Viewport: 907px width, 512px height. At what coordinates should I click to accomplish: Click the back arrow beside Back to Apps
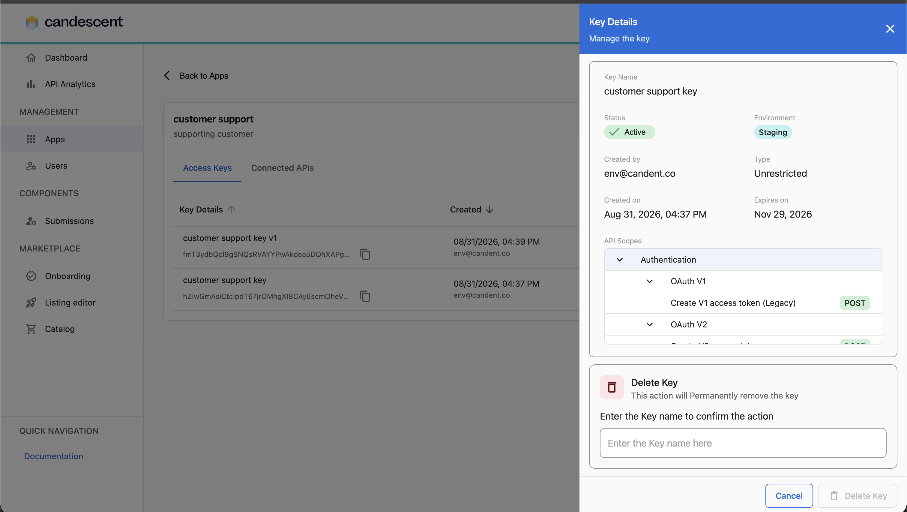click(167, 75)
